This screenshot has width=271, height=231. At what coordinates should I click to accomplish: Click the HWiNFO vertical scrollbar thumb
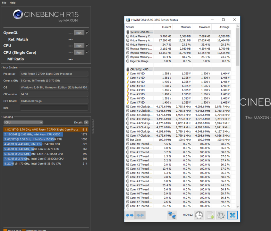point(237,47)
